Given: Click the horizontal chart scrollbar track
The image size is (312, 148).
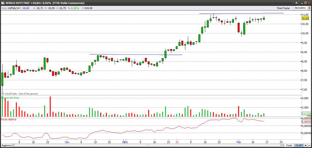Looking at the screenshot, I should click(x=148, y=145).
